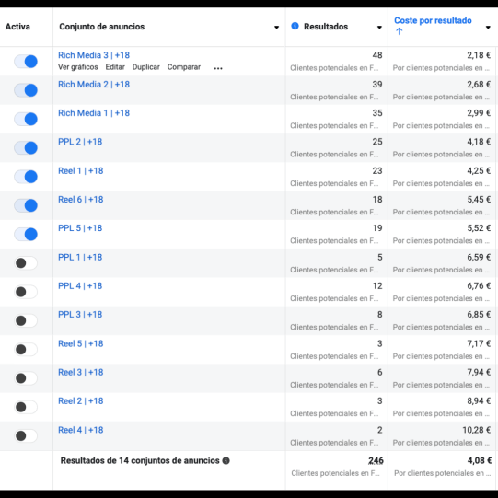Viewport: 498px width, 498px height.
Task: Disable the Rich Media 3 ad set toggle
Action: (26, 62)
